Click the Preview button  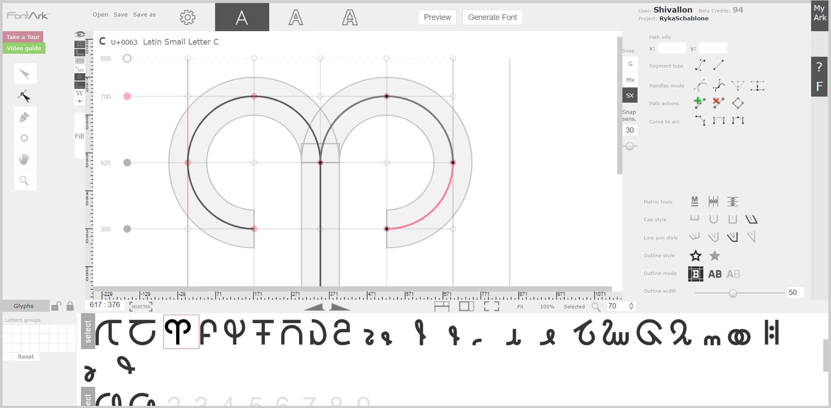click(437, 17)
